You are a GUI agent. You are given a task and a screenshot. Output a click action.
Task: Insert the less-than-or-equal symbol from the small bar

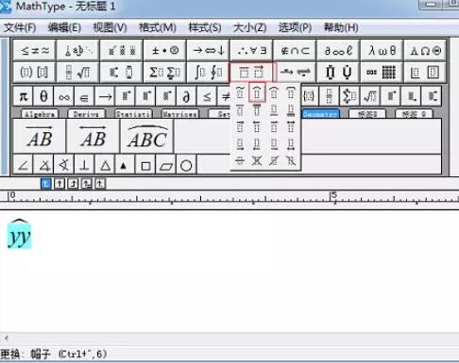pos(207,96)
